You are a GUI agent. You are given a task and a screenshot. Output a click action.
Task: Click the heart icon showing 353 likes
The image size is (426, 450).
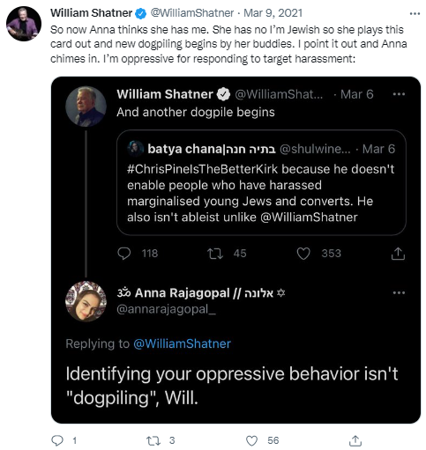click(x=303, y=254)
